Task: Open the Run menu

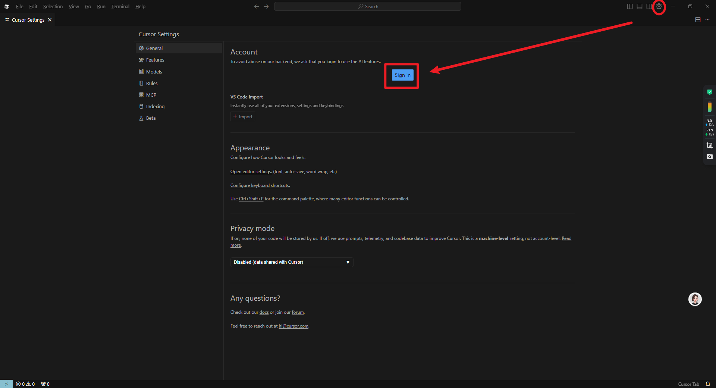Action: click(x=101, y=6)
